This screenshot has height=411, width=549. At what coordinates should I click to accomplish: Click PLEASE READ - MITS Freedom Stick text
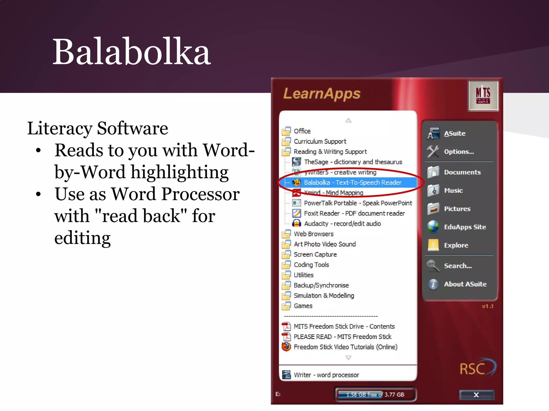[x=343, y=337]
